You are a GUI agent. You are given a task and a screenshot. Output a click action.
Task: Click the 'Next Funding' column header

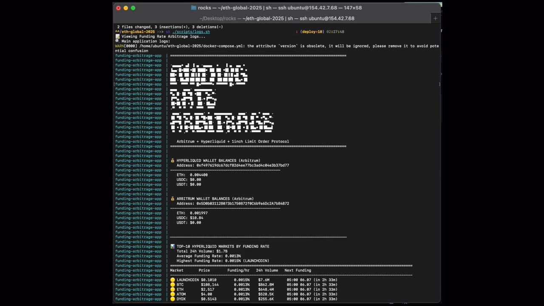point(298,270)
